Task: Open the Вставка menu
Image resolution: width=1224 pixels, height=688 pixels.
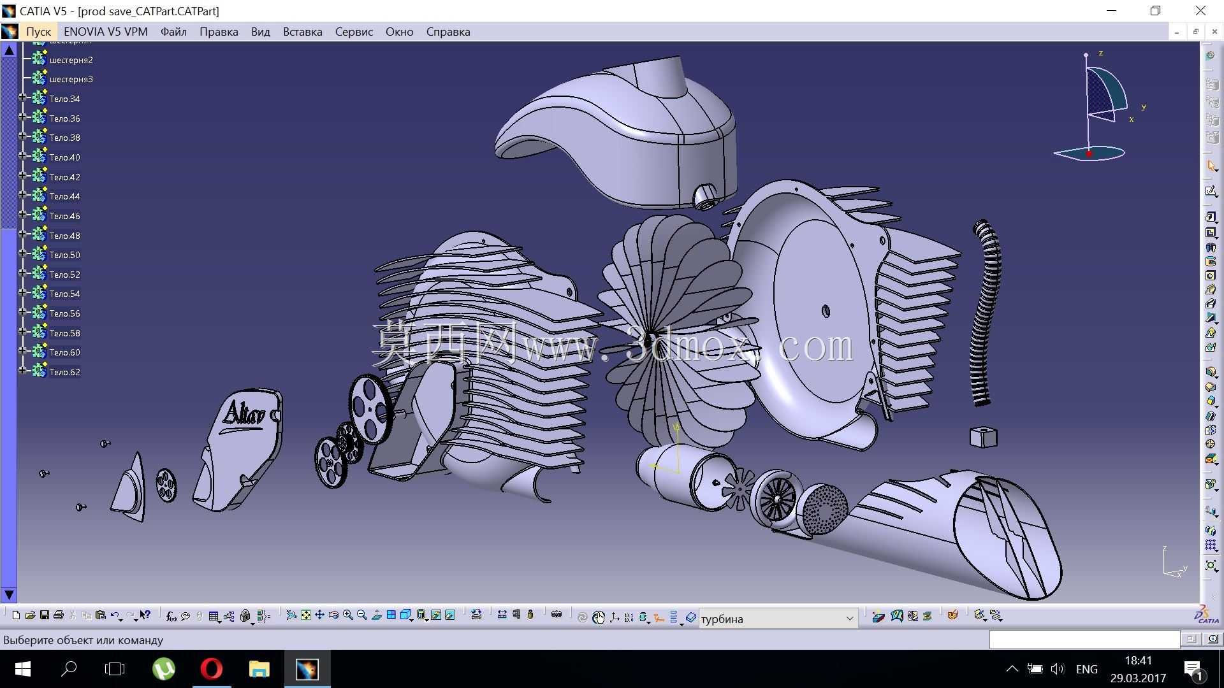Action: coord(303,32)
